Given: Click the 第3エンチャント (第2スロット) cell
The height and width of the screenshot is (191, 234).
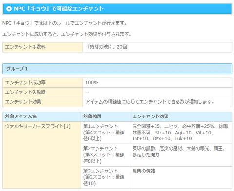Looking at the screenshot, I should point(105,177).
